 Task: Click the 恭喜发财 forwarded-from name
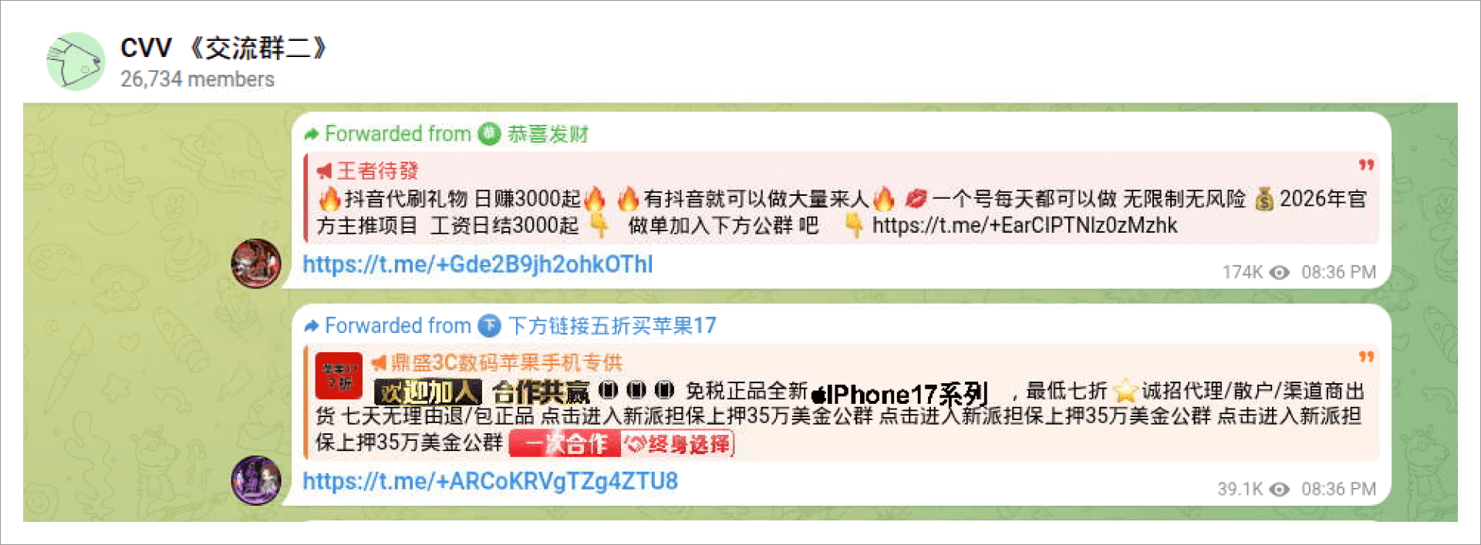(x=548, y=134)
